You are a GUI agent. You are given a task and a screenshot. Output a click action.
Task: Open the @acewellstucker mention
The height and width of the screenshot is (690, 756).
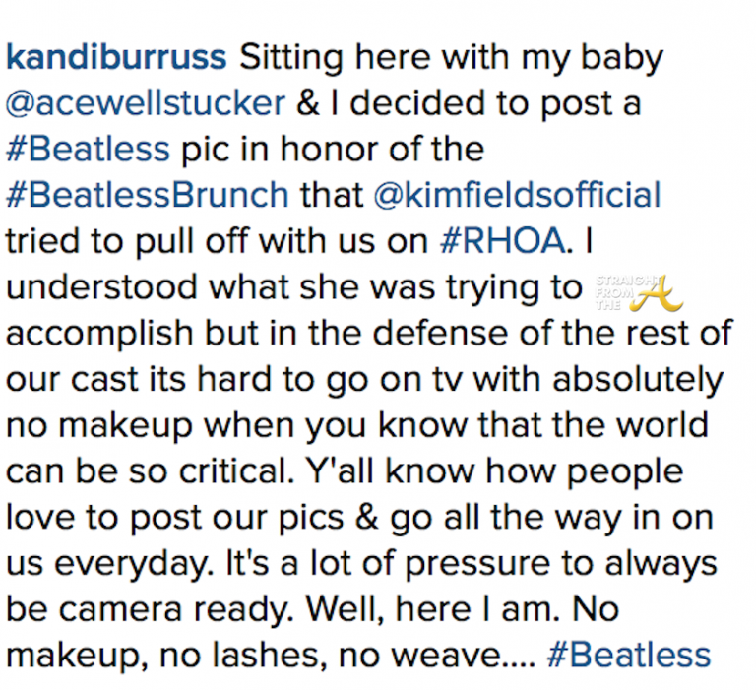pos(145,104)
